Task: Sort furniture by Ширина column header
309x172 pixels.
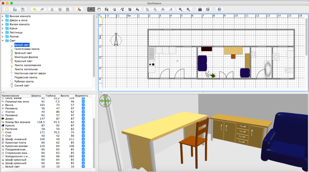Action: pyautogui.click(x=36, y=96)
